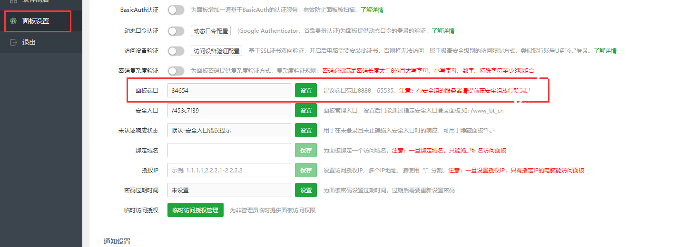677x247 pixels.
Task: Click the 面板设置 gear icon in sidebar
Action: tap(13, 21)
